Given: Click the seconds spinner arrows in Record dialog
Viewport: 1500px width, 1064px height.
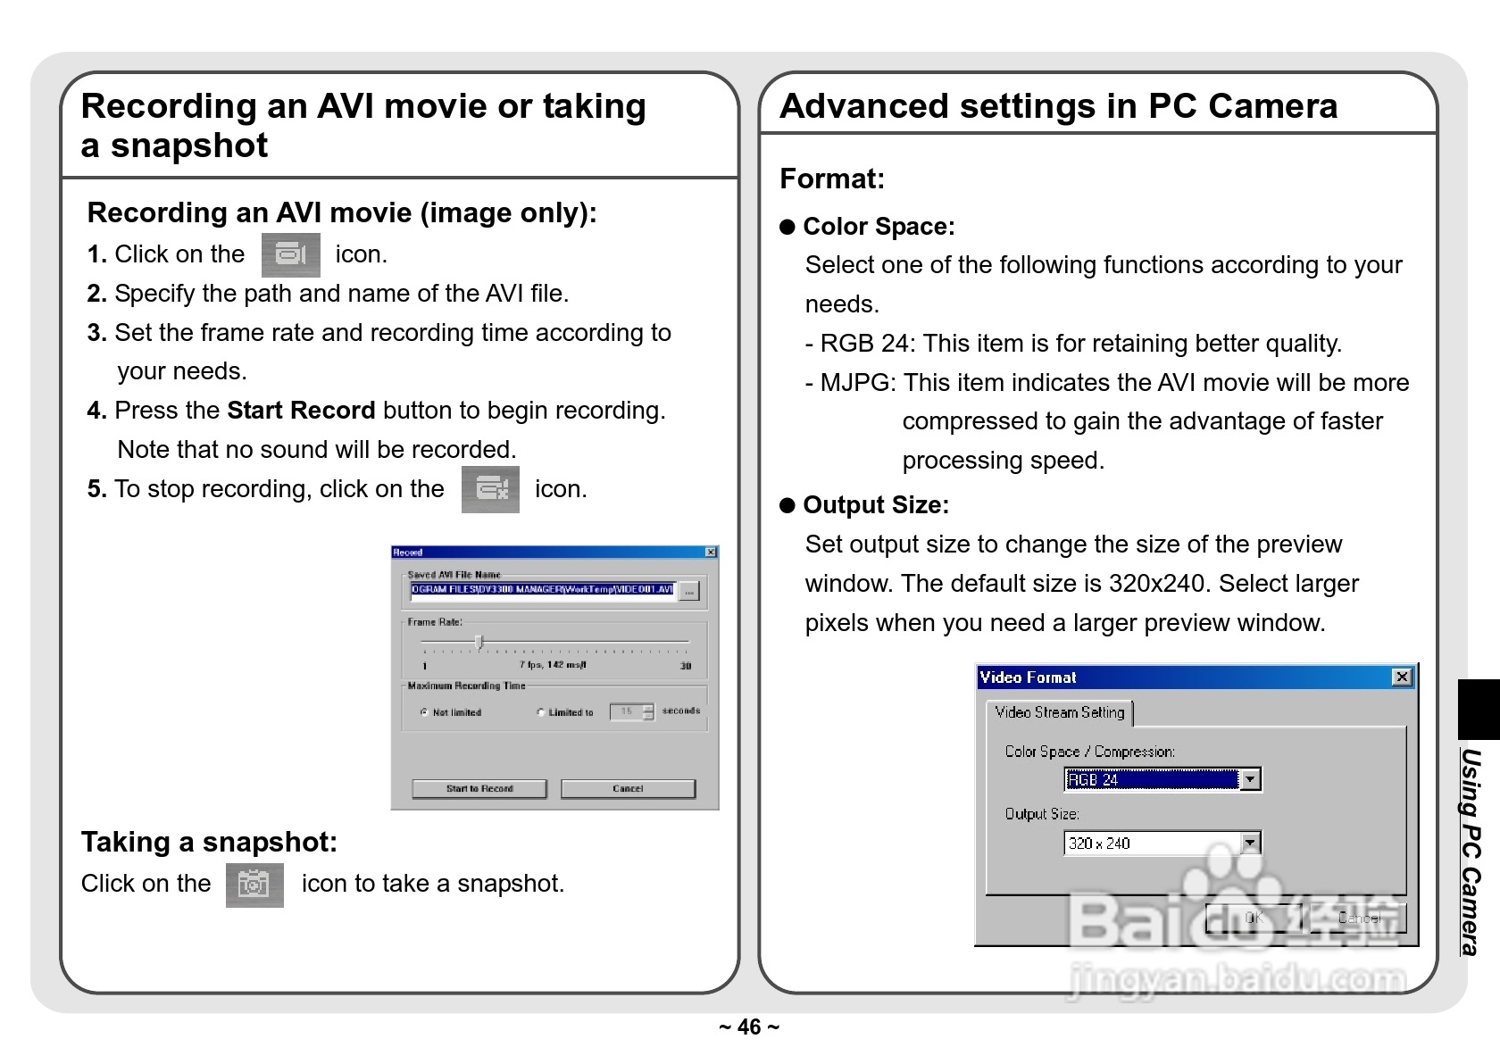Looking at the screenshot, I should (x=648, y=711).
